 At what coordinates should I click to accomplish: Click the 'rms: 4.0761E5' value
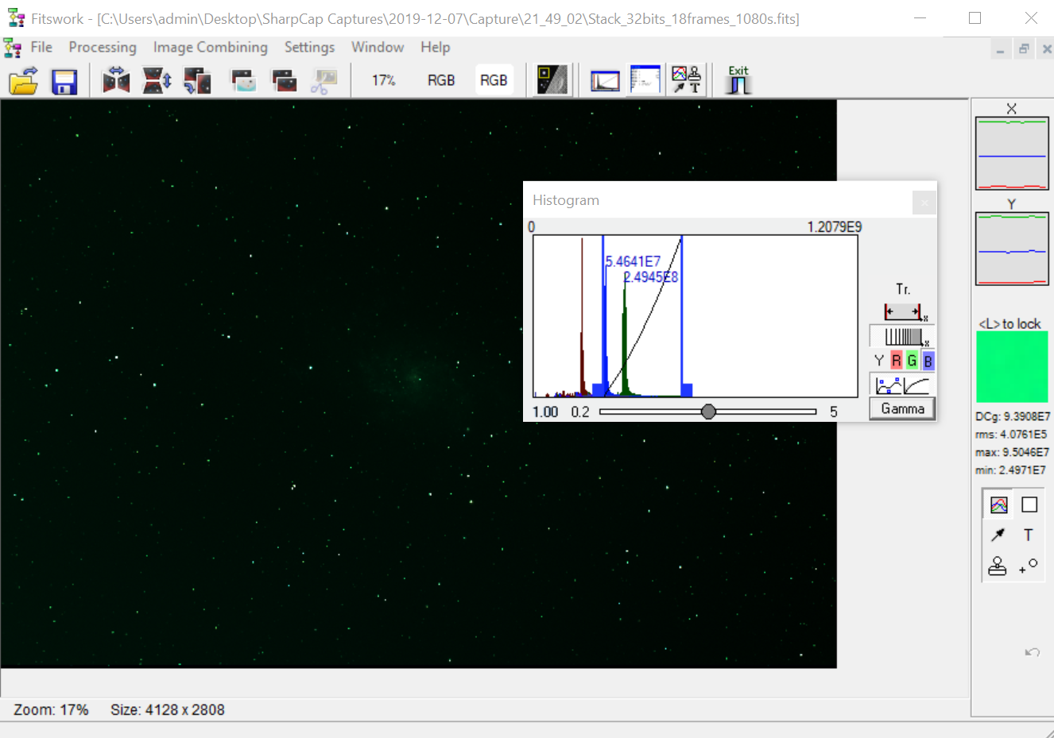click(x=1011, y=435)
